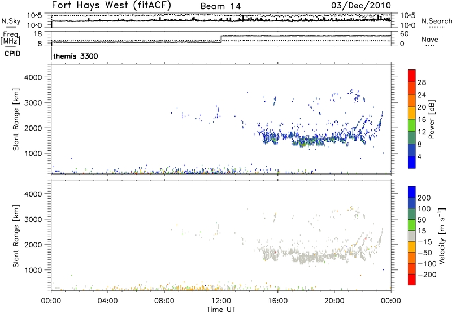The image size is (452, 313).
Task: Pick the gray segment of the velocity colorbar
Action: click(412, 236)
